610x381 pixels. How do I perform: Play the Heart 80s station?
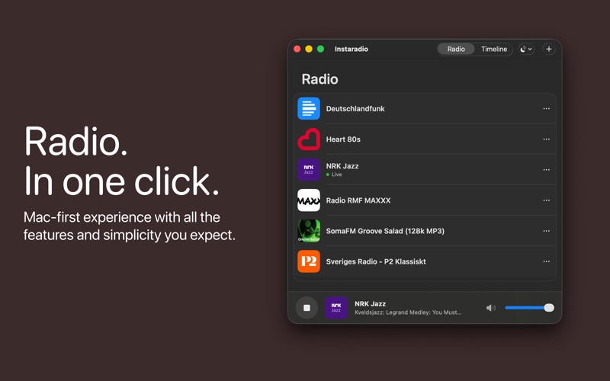425,139
